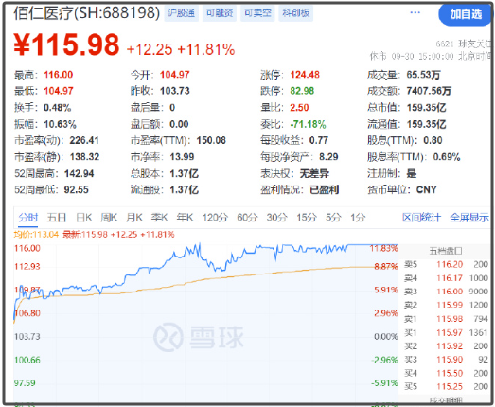This screenshot has height=407, width=495.
Task: Click the 昨收 value 103.73
Action: (174, 91)
